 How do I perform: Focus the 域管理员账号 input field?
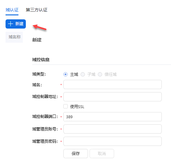[x=113, y=129]
